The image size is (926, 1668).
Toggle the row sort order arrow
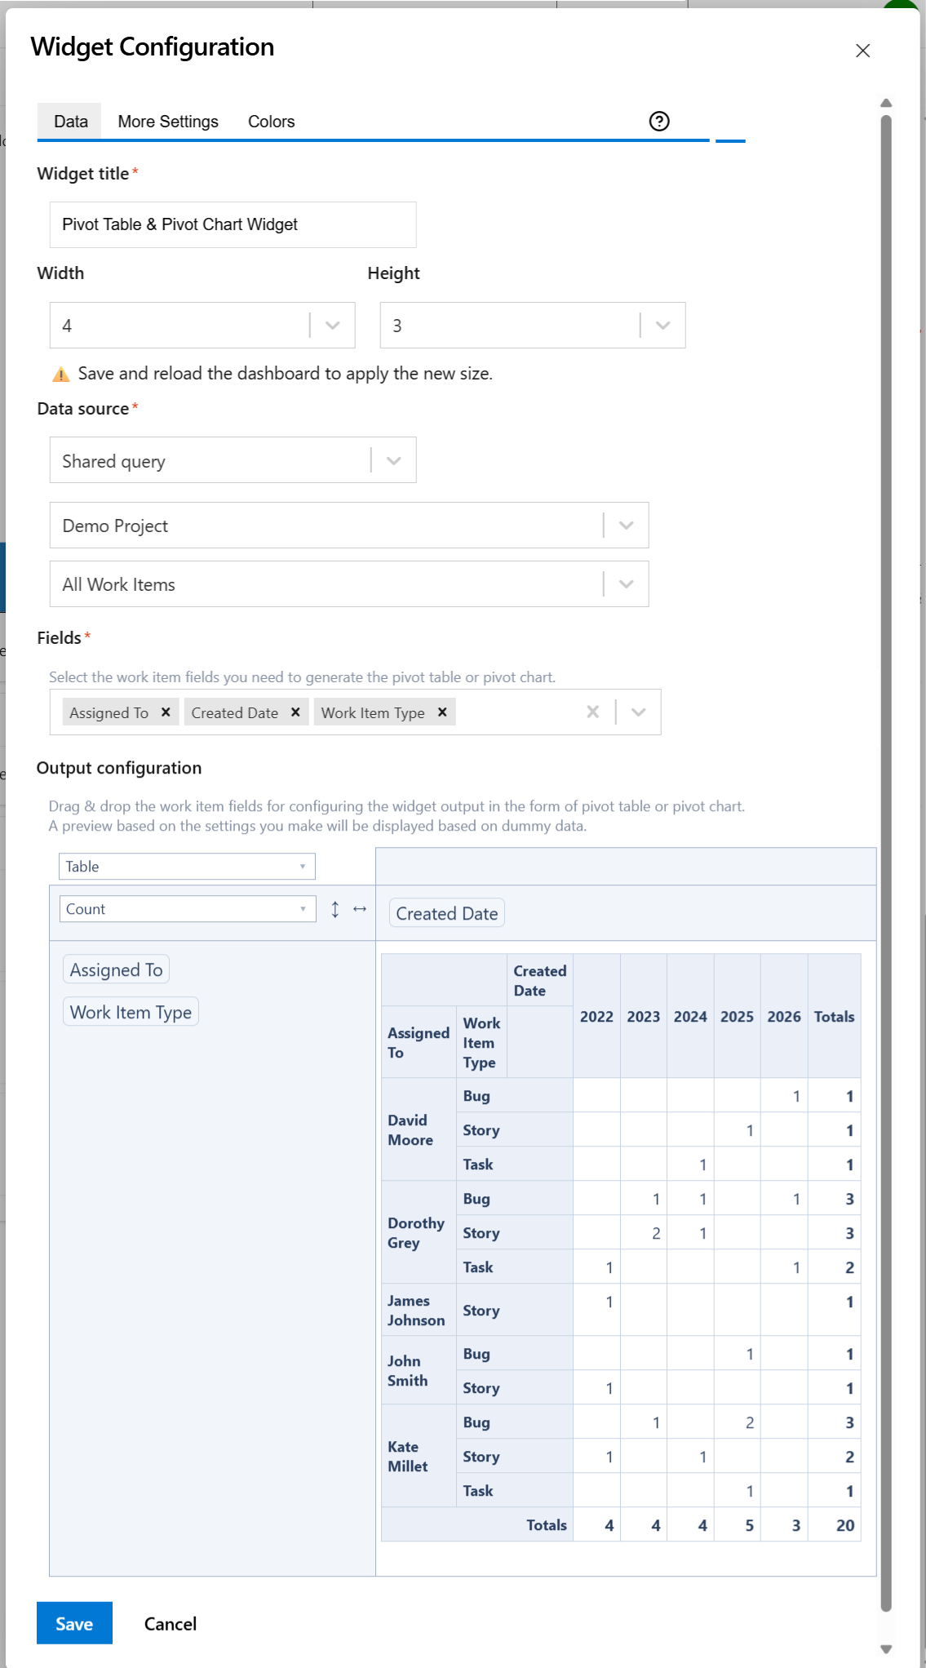pyautogui.click(x=335, y=909)
